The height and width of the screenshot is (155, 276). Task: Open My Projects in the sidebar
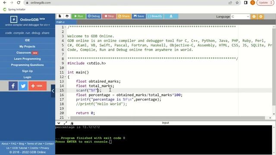tap(27, 46)
